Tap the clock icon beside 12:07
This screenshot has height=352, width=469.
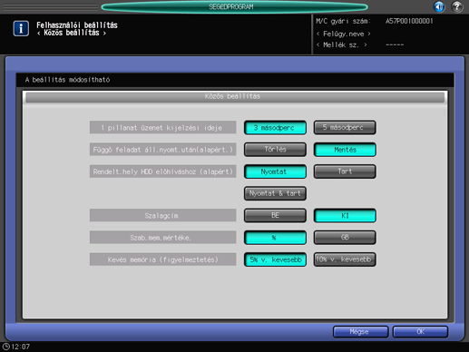[5, 347]
